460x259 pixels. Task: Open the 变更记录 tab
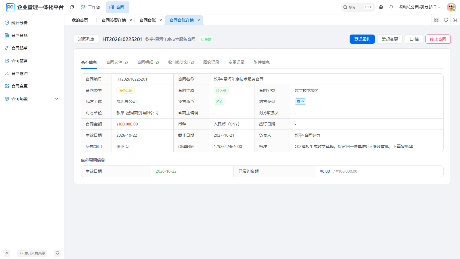pyautogui.click(x=237, y=62)
